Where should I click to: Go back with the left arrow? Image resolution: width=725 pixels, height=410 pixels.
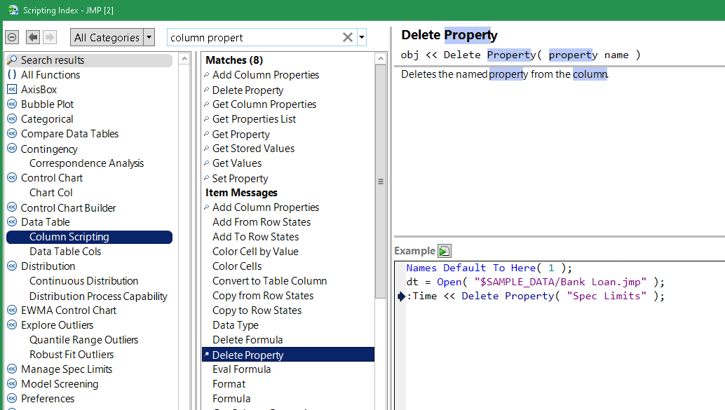[33, 37]
